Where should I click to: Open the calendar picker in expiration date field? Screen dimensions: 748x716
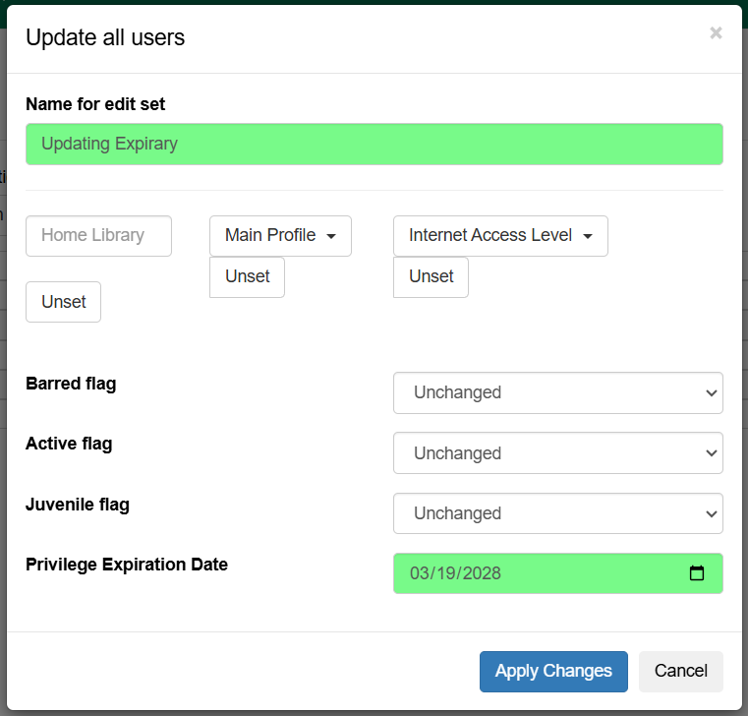coord(697,573)
